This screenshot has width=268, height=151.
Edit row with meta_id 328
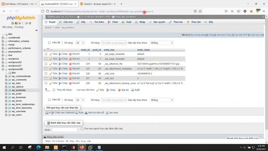point(53,83)
